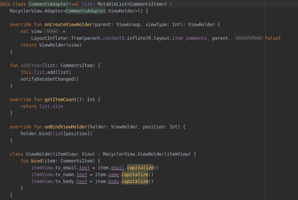
Task: Select the getItemCount function name
Action: (60, 99)
